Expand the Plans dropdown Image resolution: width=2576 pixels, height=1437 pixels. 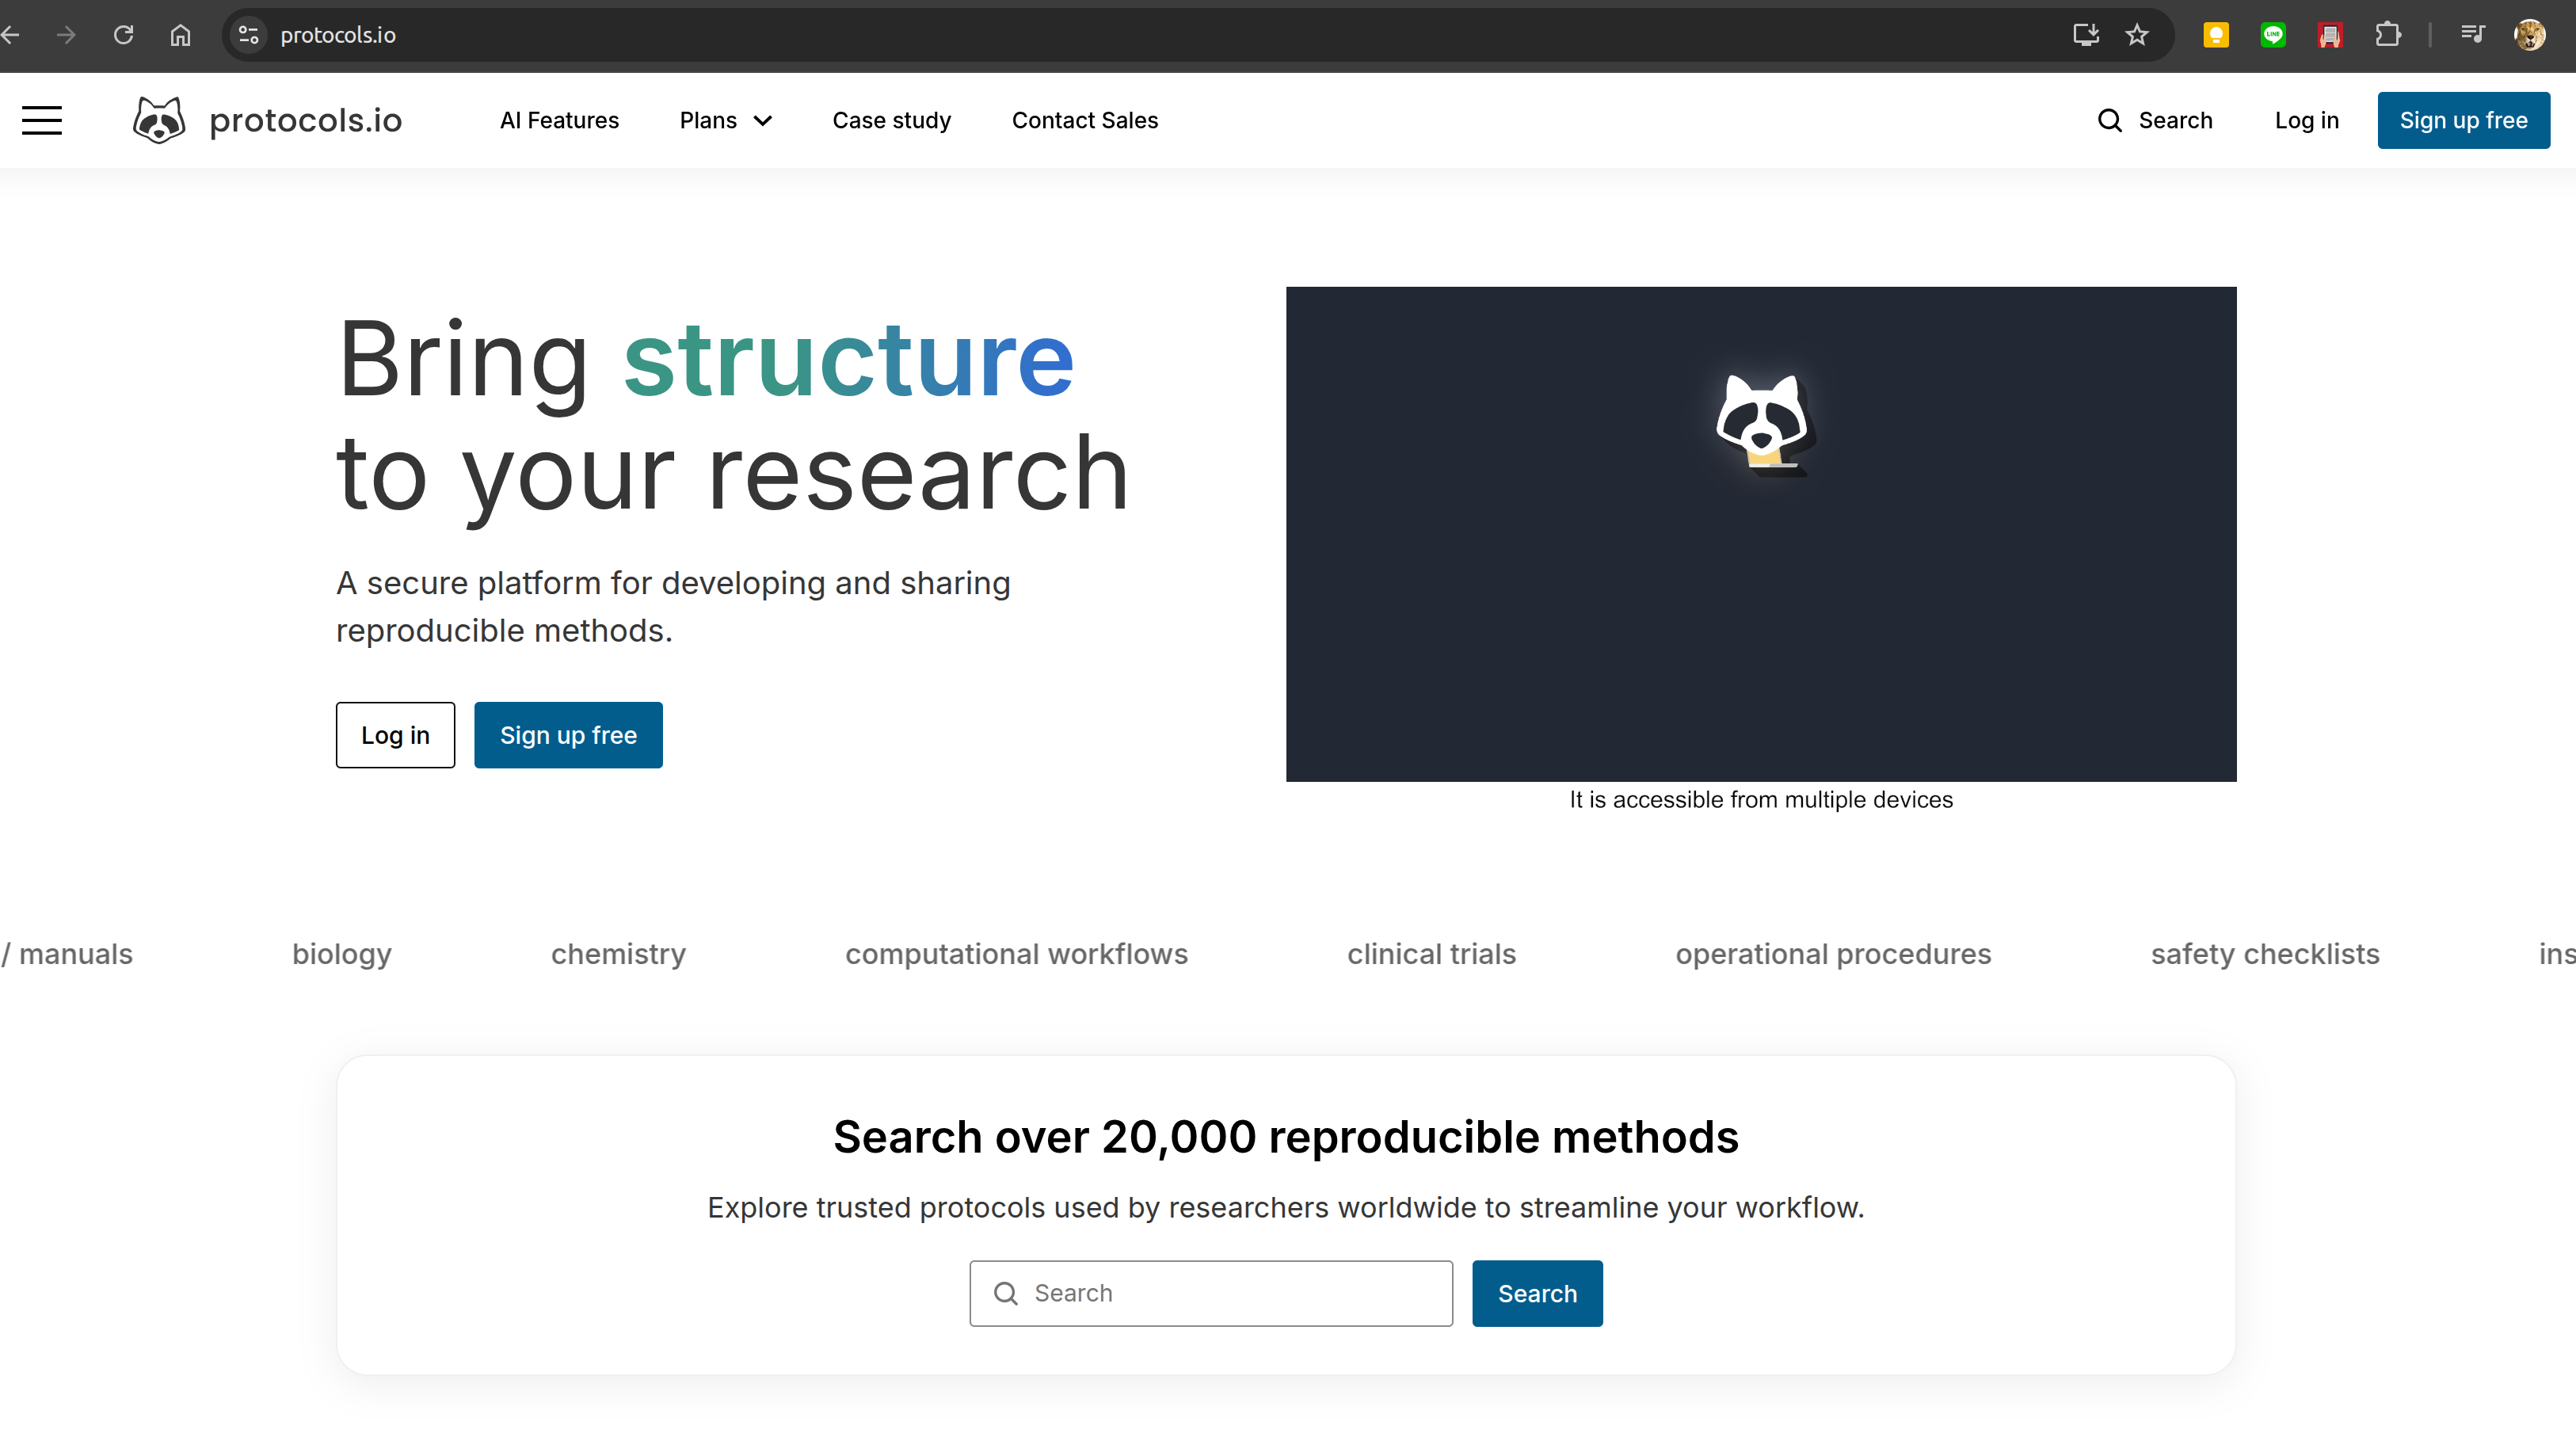725,120
